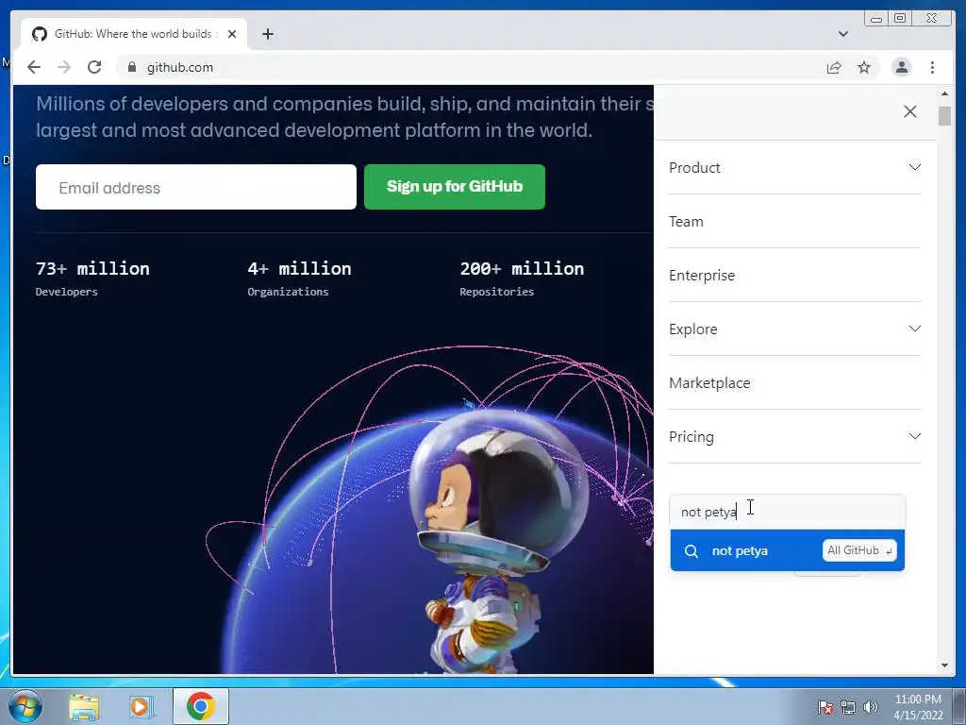Viewport: 966px width, 725px height.
Task: Open the Chrome three-dot menu
Action: [x=932, y=67]
